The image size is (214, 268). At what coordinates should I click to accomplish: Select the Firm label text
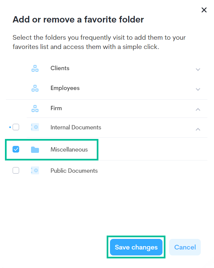point(56,108)
